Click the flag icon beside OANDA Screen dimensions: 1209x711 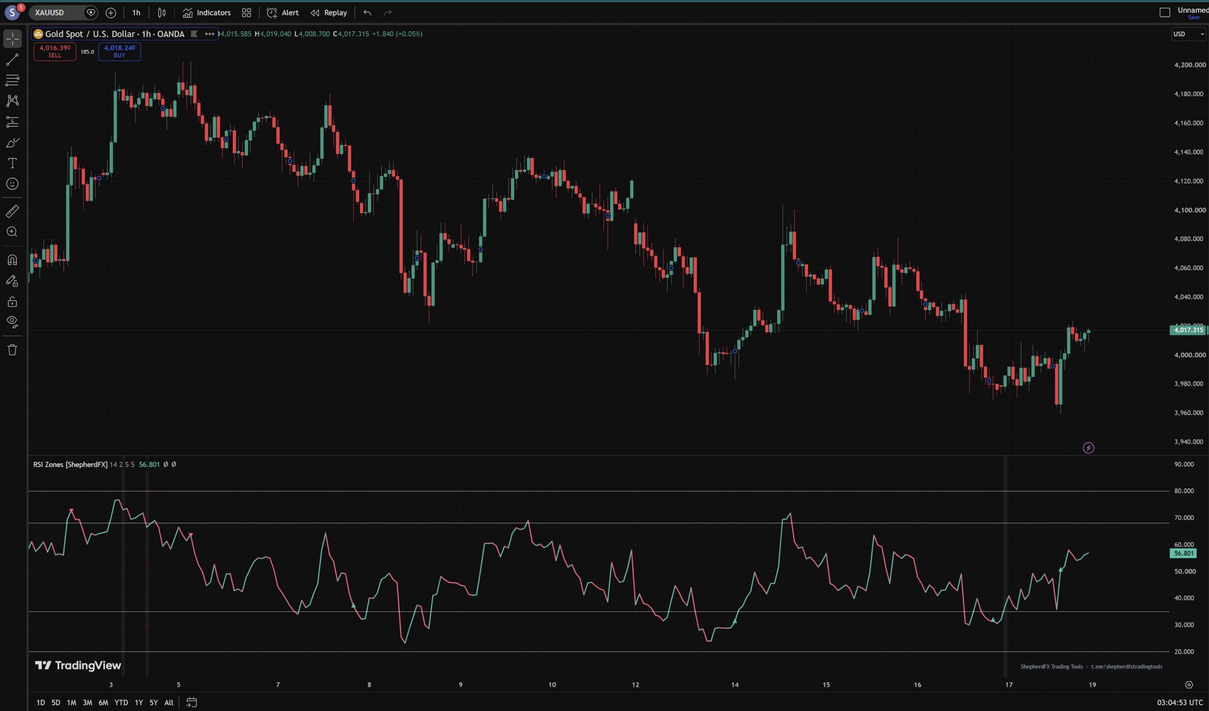point(194,34)
